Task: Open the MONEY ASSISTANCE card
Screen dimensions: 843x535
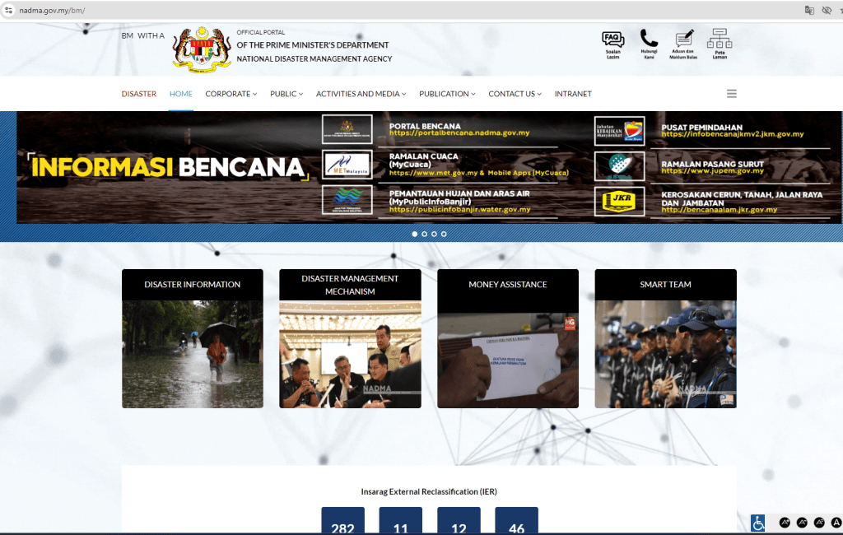Action: [507, 339]
